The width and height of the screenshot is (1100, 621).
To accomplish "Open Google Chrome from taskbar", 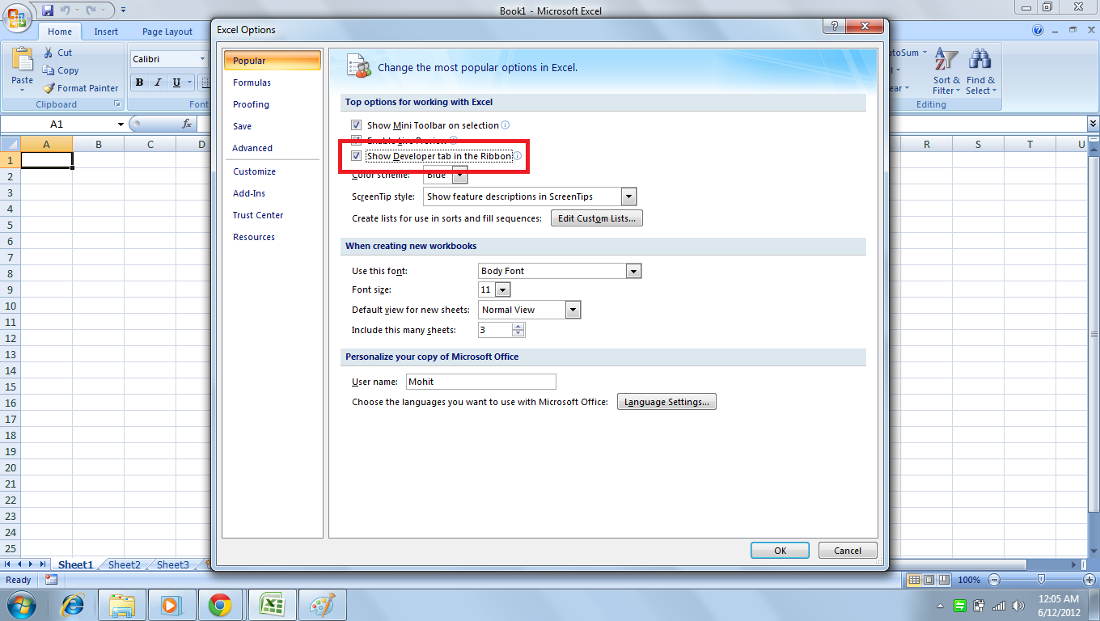I will coord(219,605).
